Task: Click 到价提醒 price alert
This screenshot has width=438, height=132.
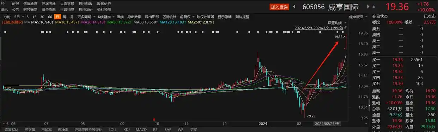Action: 242,16
